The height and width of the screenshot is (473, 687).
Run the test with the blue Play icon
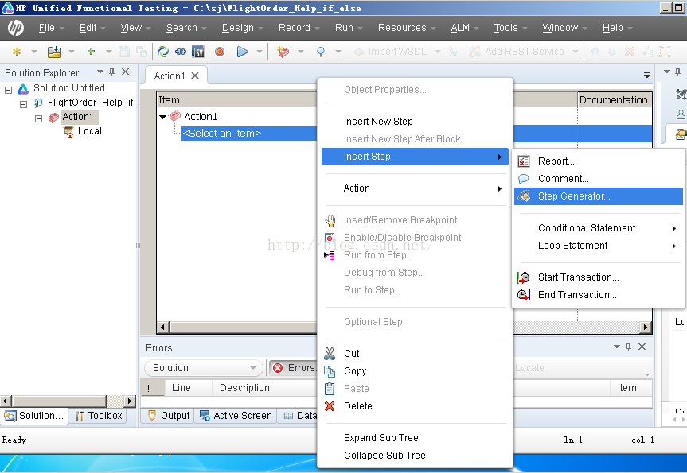tap(242, 52)
